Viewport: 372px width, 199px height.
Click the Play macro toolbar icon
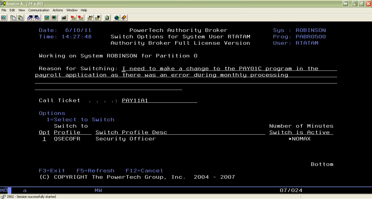(90, 18)
